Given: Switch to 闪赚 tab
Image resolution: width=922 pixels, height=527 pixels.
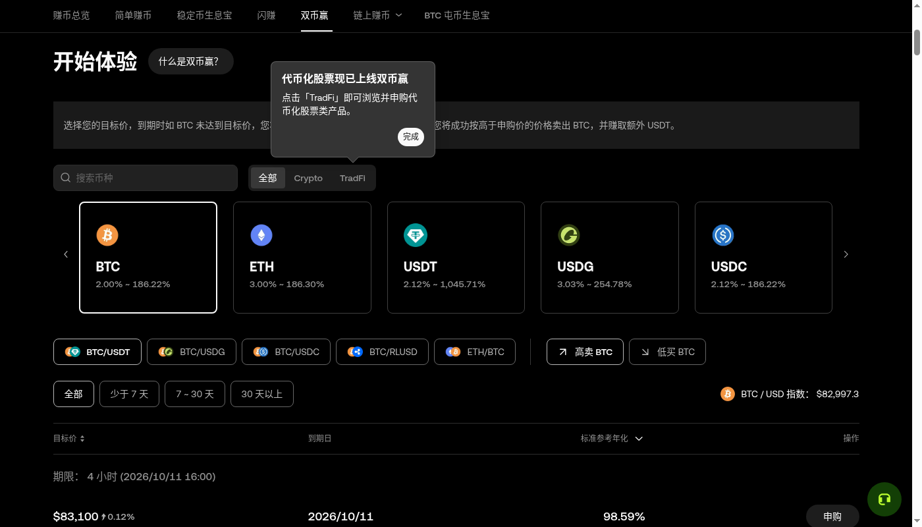Looking at the screenshot, I should point(267,15).
